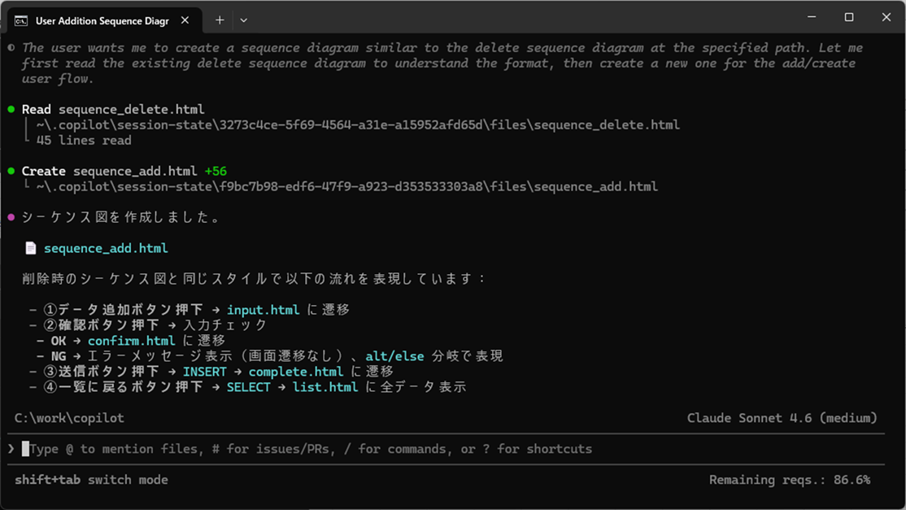Open the input.html link
This screenshot has width=906, height=510.
(264, 309)
